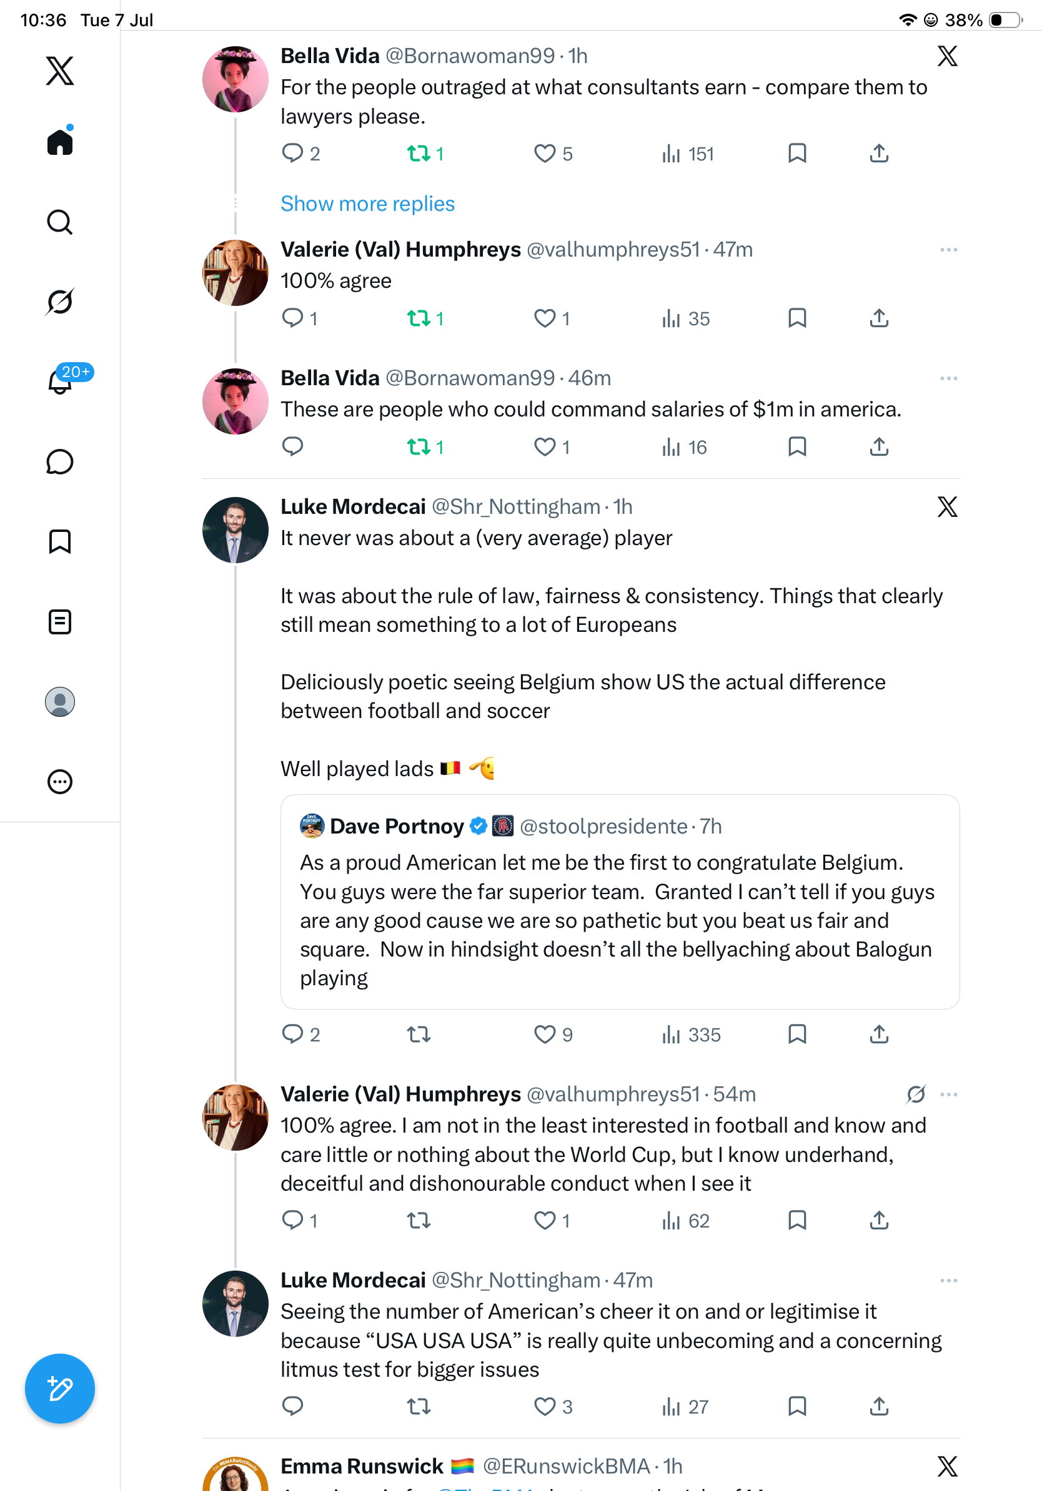This screenshot has height=1491, width=1042.
Task: Expand the Show more replies link
Action: (x=368, y=204)
